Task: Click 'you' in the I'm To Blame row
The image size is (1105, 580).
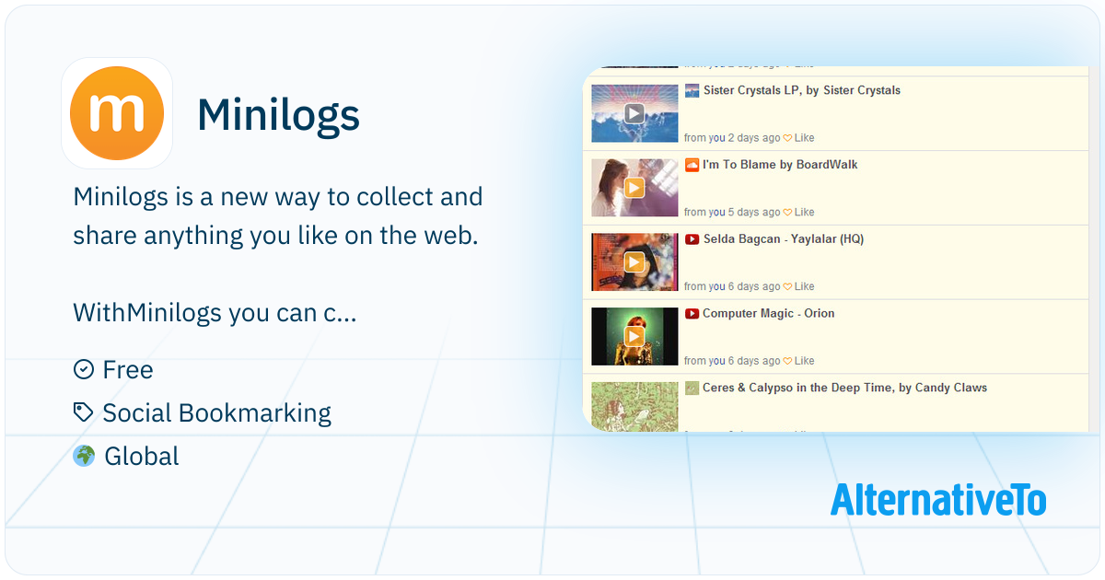Action: [717, 213]
